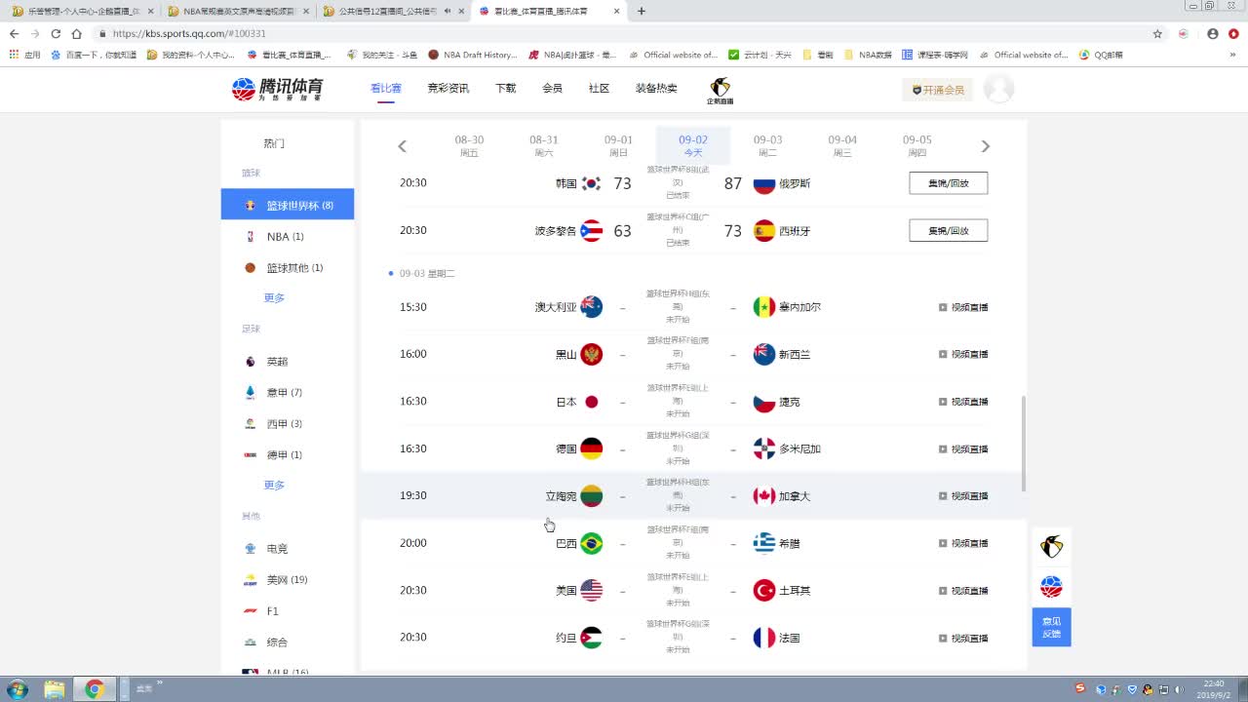This screenshot has width=1248, height=702.
Task: Click the floating basketball icon on right
Action: pos(1051,587)
